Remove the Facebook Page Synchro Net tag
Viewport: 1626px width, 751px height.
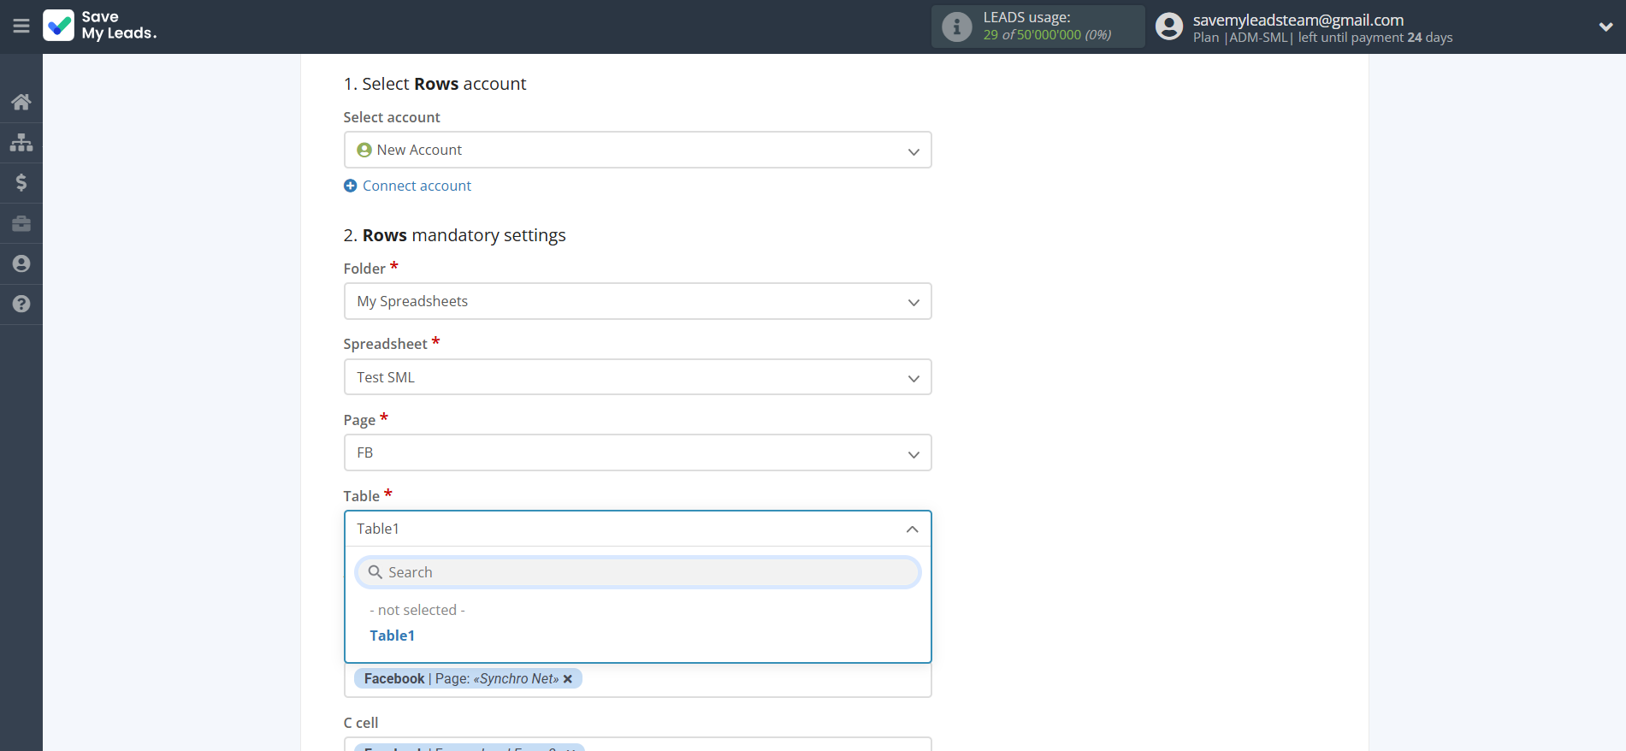(x=568, y=679)
